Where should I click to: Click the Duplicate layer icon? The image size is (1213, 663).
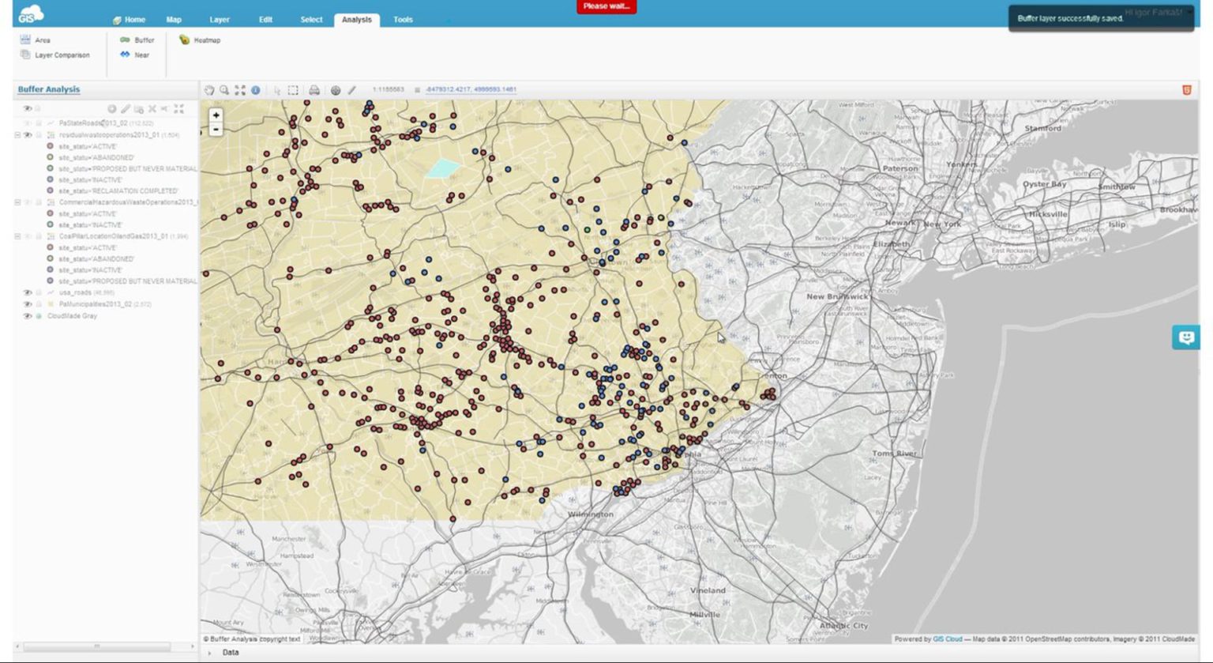coord(139,108)
